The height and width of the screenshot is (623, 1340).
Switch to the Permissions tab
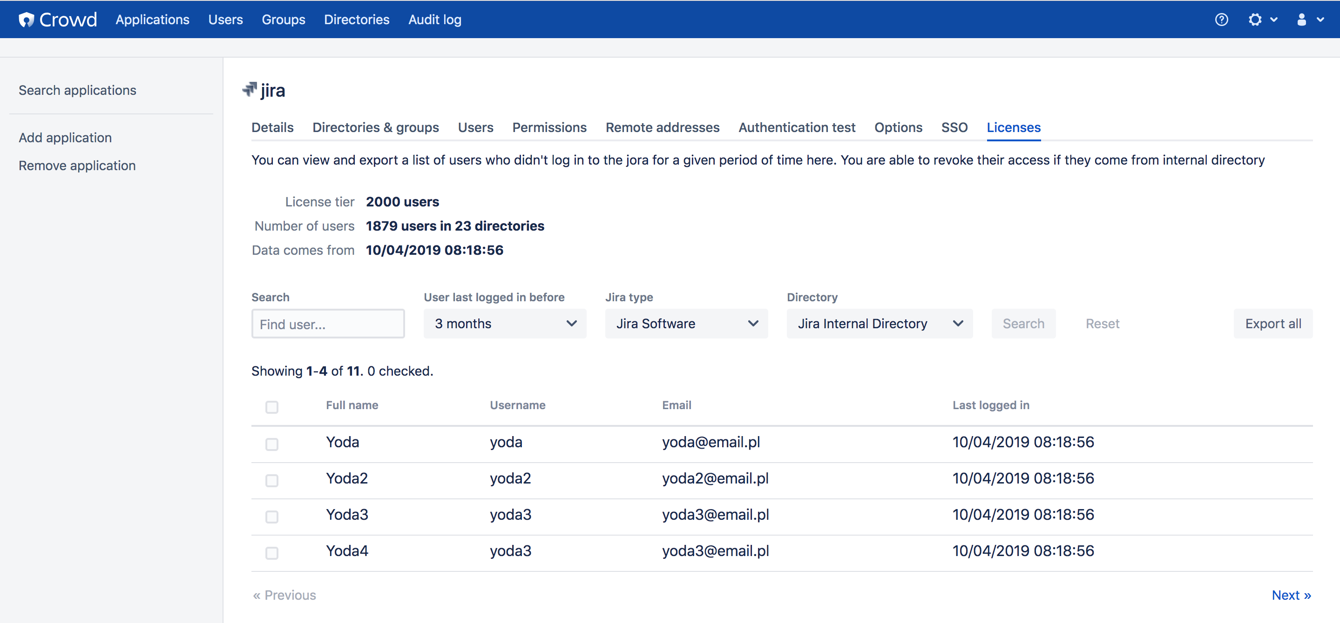(549, 127)
